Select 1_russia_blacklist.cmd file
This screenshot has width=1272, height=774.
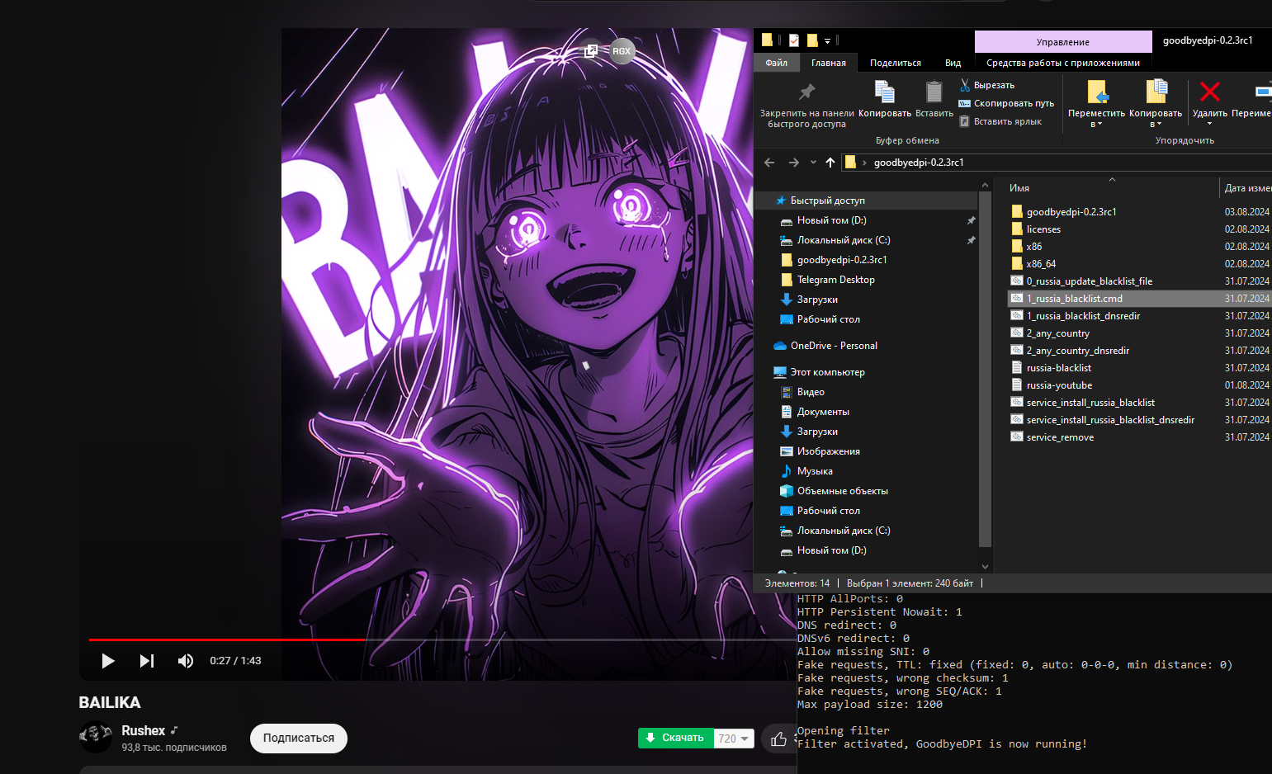pyautogui.click(x=1074, y=299)
